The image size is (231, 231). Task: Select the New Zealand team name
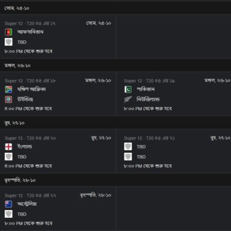(x=148, y=99)
